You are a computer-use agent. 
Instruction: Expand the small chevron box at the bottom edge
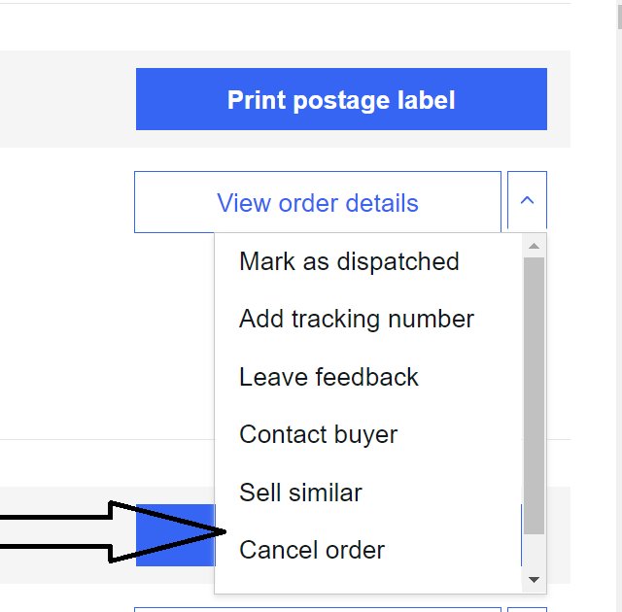point(527,608)
